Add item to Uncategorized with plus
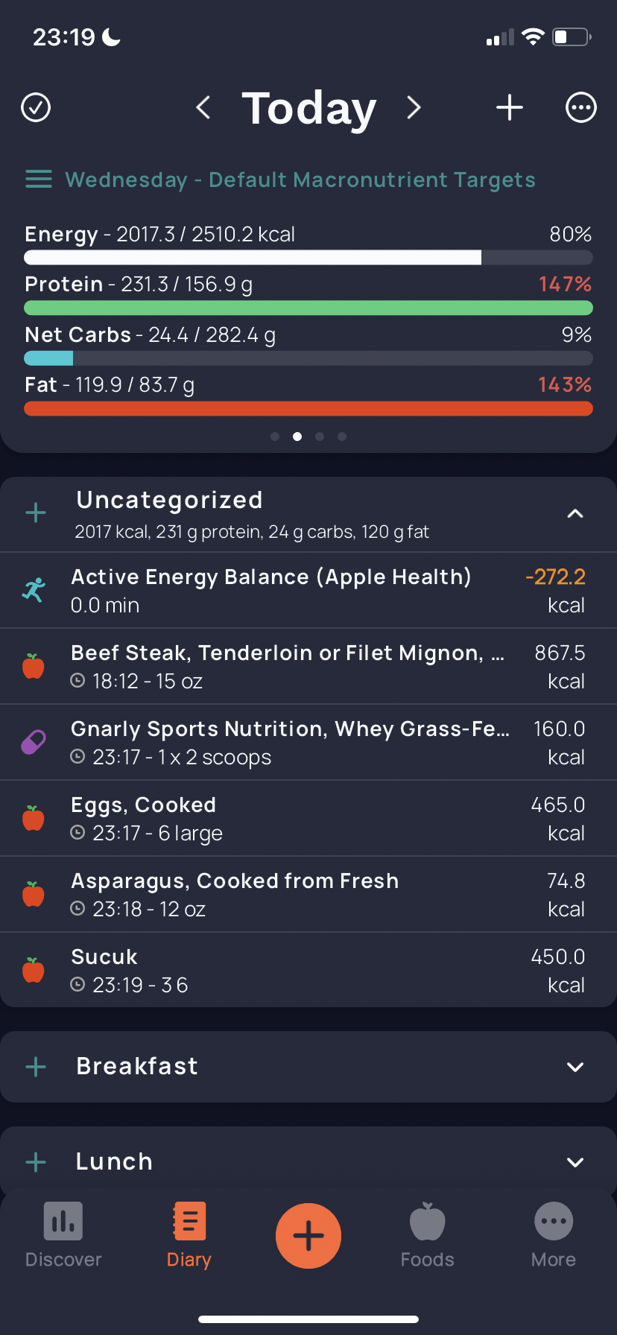This screenshot has width=617, height=1335. [x=36, y=513]
